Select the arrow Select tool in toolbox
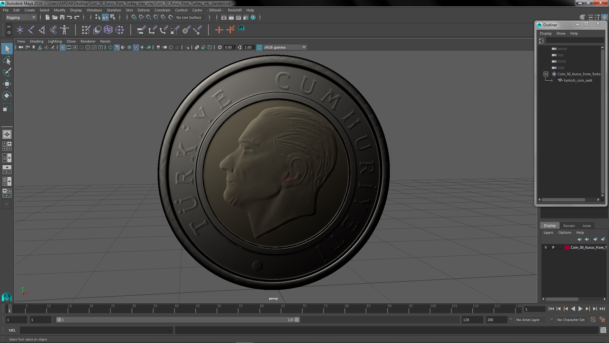The image size is (609, 343). click(x=7, y=49)
